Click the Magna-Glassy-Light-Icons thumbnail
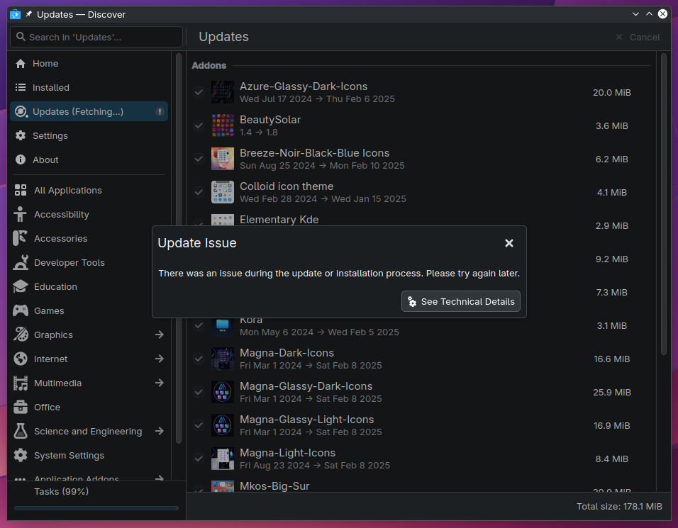678x528 pixels. pos(223,426)
